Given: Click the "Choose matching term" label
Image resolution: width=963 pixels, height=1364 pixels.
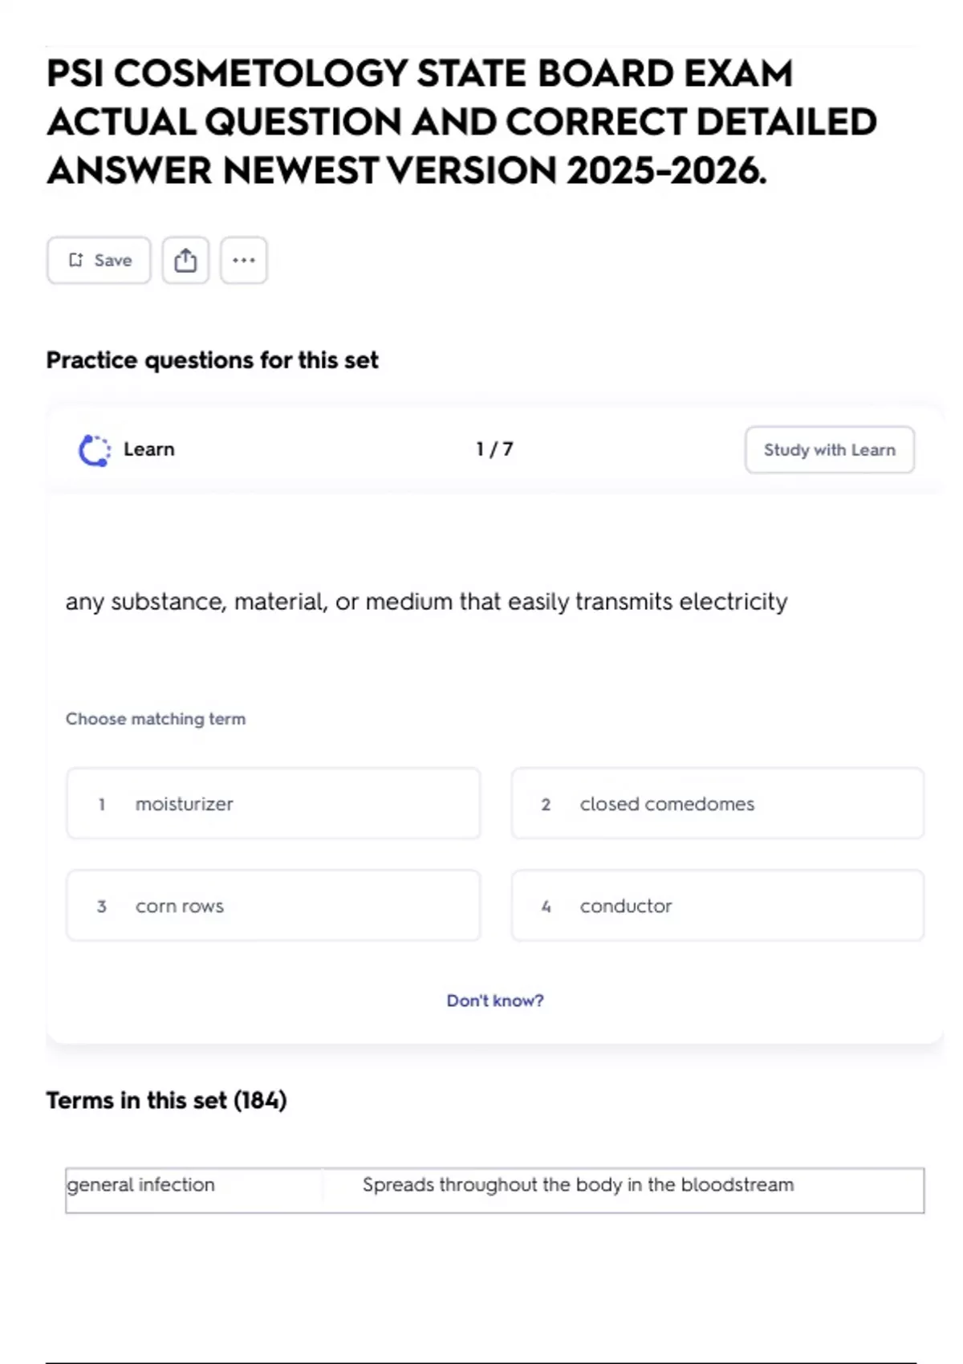Looking at the screenshot, I should pos(156,719).
